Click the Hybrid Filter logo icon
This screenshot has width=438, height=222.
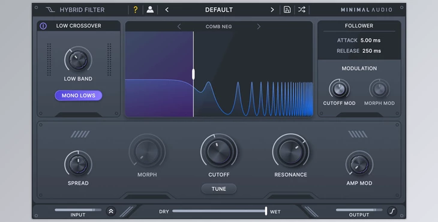pos(50,10)
